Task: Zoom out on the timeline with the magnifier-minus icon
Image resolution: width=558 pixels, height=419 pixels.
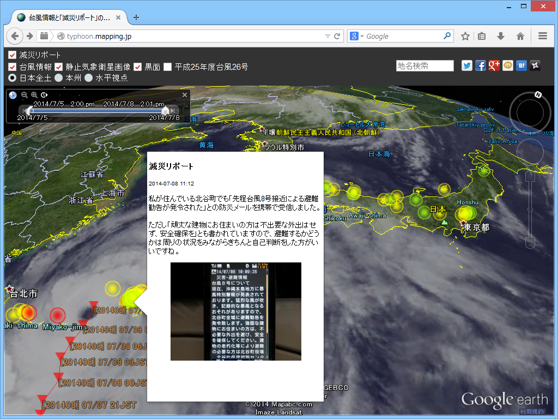Action: [25, 94]
